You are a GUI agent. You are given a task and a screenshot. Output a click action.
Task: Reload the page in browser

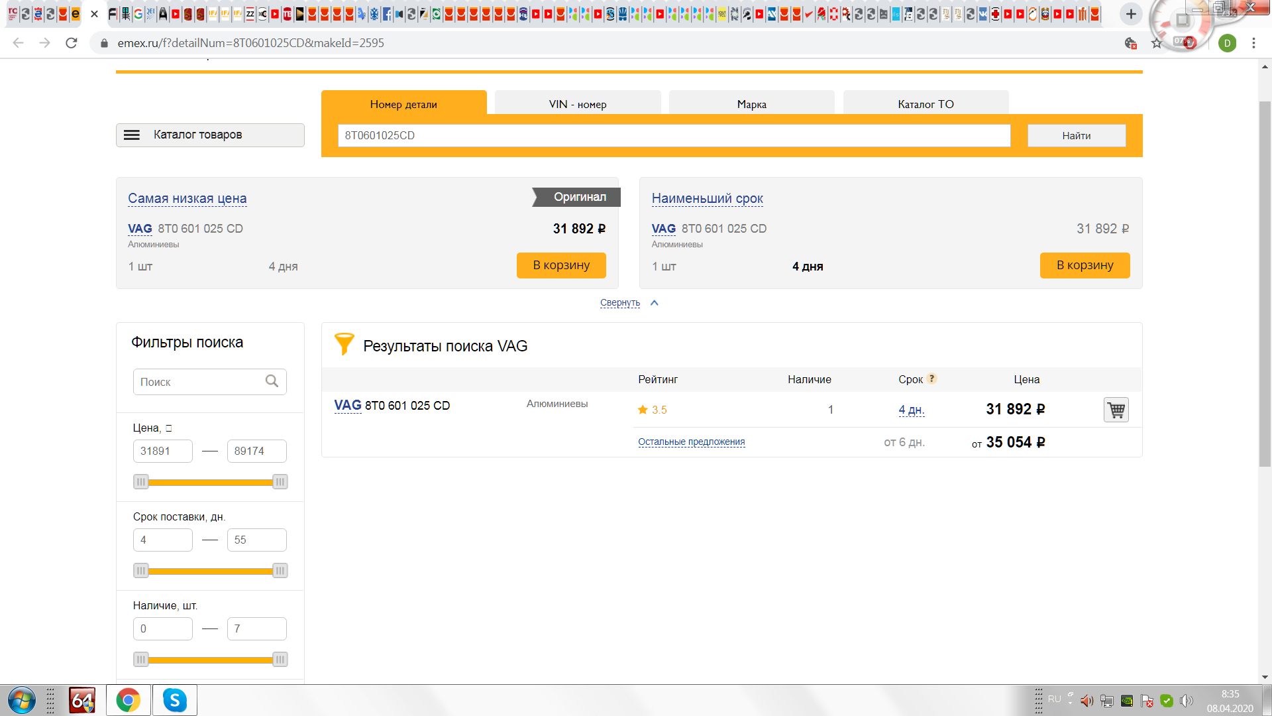(x=72, y=43)
